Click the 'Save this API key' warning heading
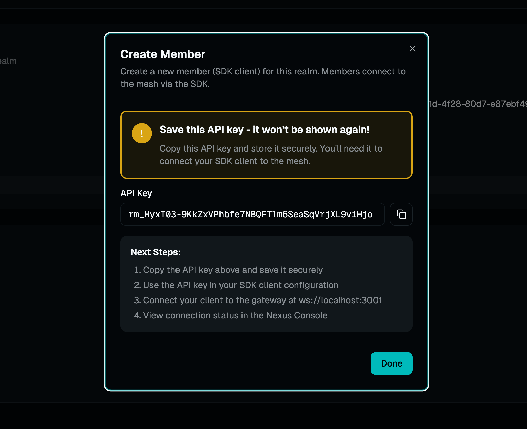 pos(264,130)
